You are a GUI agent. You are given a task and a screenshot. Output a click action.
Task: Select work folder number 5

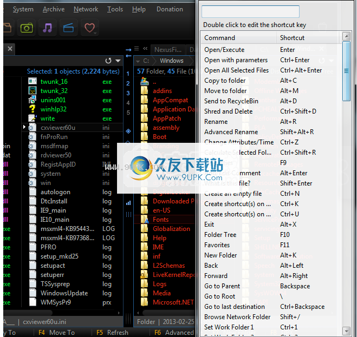(x=128, y=113)
